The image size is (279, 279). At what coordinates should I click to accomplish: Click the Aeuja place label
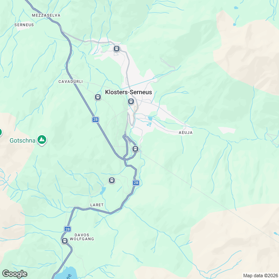coord(186,133)
